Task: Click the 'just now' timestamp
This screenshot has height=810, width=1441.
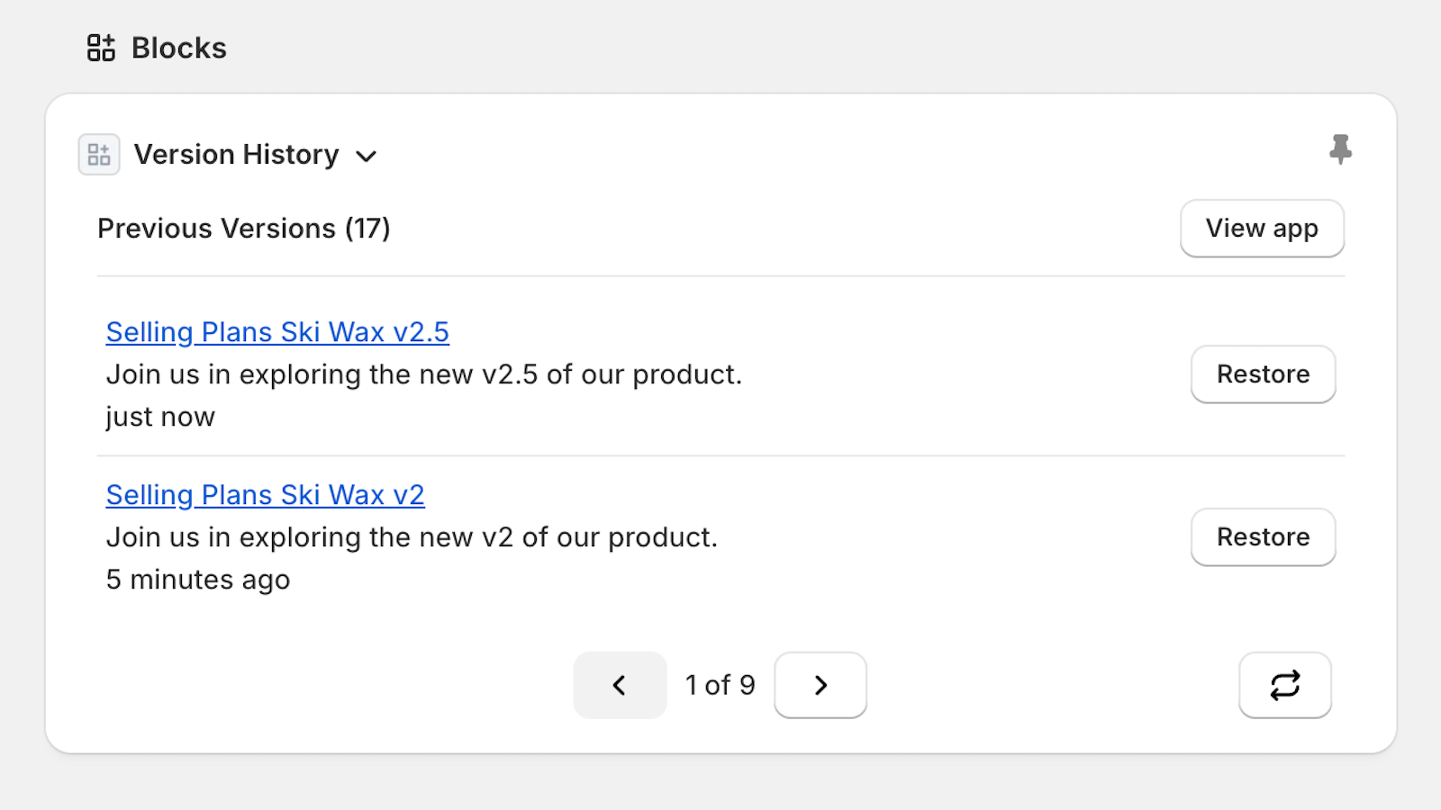Action: click(x=160, y=417)
